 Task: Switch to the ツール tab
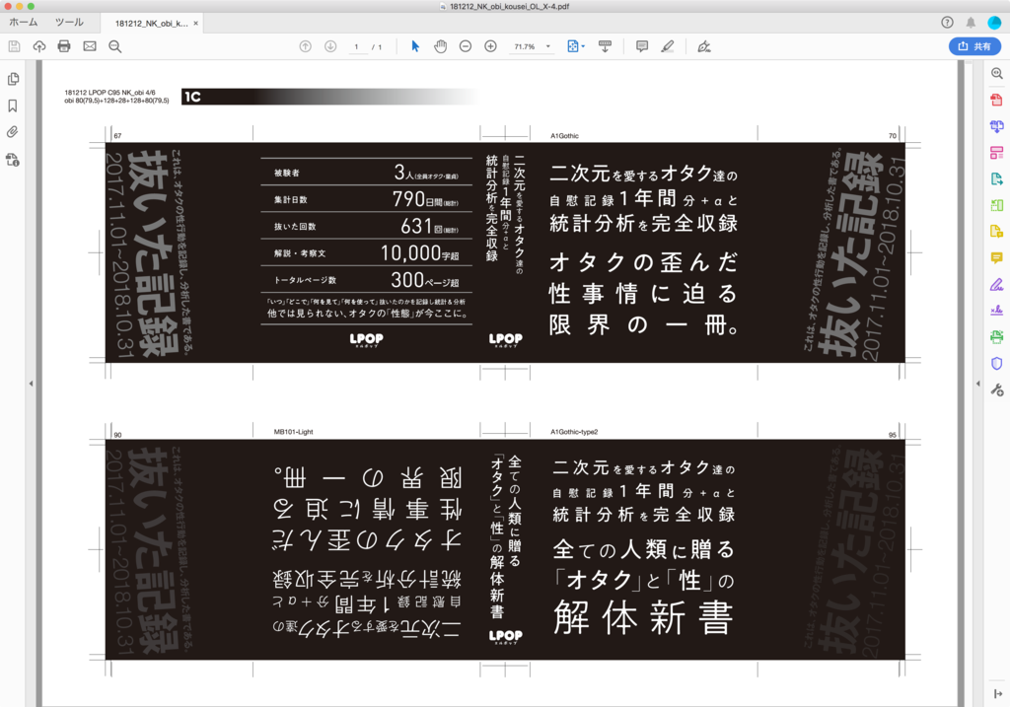[70, 23]
